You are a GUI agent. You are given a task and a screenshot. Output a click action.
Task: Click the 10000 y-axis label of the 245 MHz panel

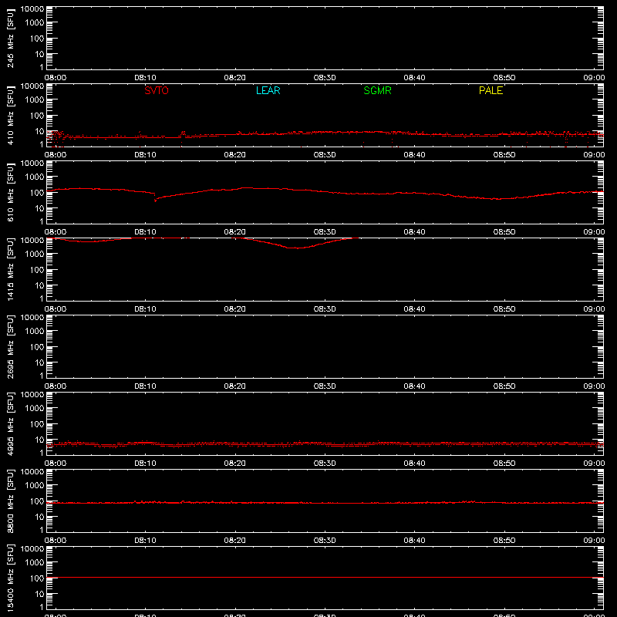[x=32, y=9]
